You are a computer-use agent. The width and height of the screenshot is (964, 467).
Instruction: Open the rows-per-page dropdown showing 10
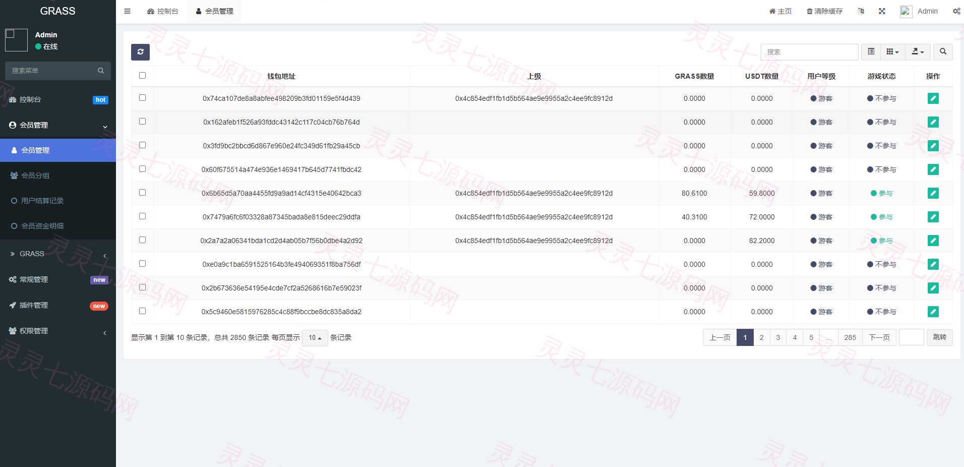tap(315, 338)
